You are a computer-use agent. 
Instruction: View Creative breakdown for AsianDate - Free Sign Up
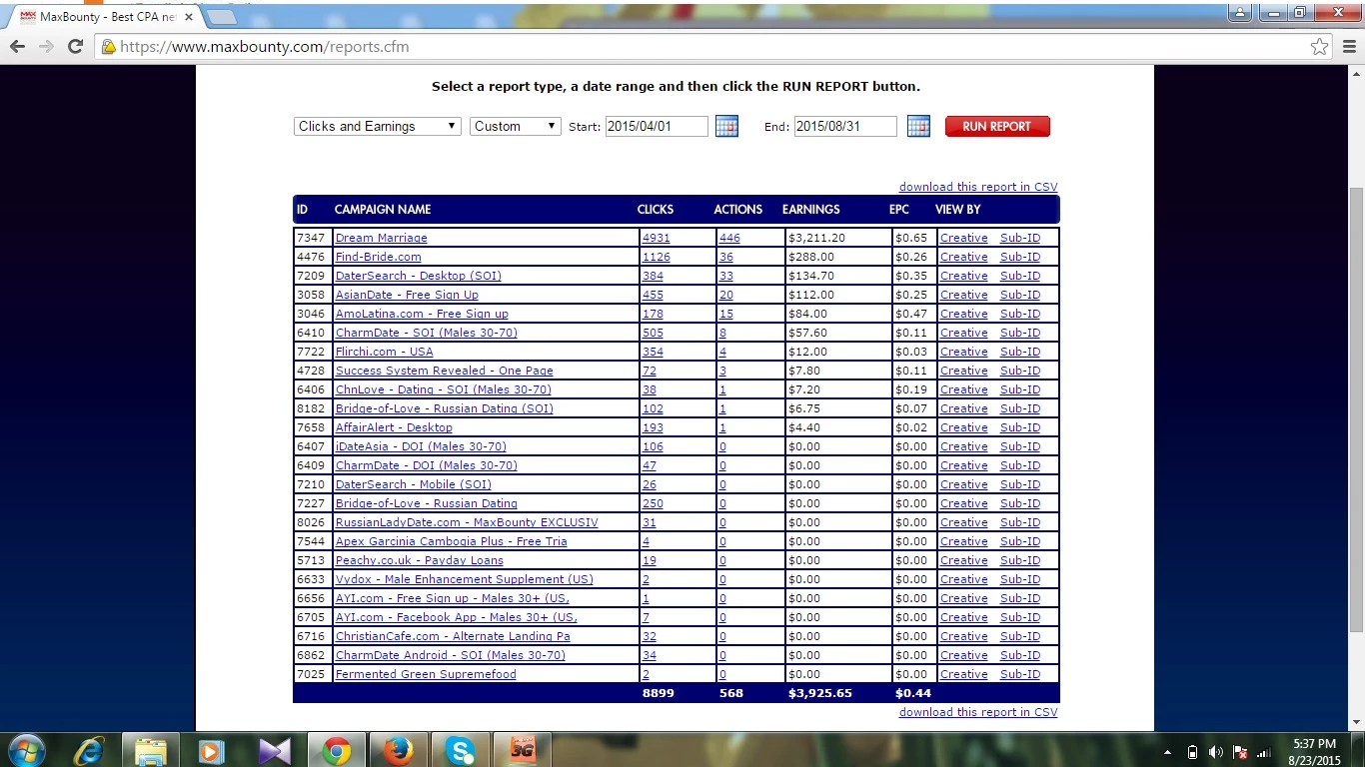click(x=964, y=295)
